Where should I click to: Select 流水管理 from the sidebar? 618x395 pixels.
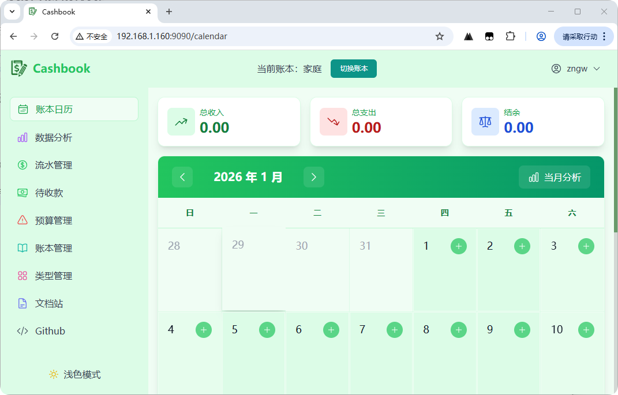click(x=54, y=165)
